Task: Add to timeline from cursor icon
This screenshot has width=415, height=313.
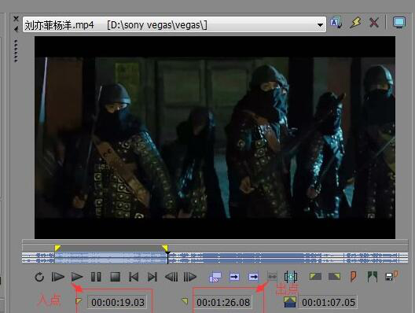Action: [234, 277]
